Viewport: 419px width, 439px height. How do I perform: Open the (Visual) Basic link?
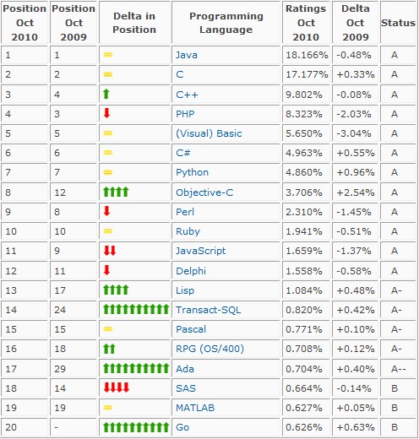209,133
